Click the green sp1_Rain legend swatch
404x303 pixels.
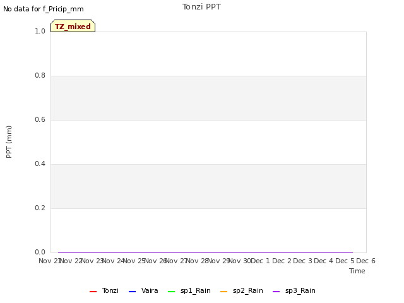point(171,292)
